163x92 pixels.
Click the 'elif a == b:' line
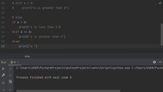(x=22, y=32)
